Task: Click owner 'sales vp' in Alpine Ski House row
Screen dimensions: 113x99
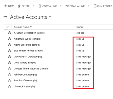Action: coord(80,45)
